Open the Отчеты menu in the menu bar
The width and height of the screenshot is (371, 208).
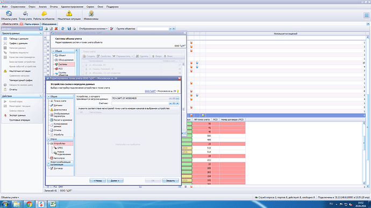coord(54,7)
